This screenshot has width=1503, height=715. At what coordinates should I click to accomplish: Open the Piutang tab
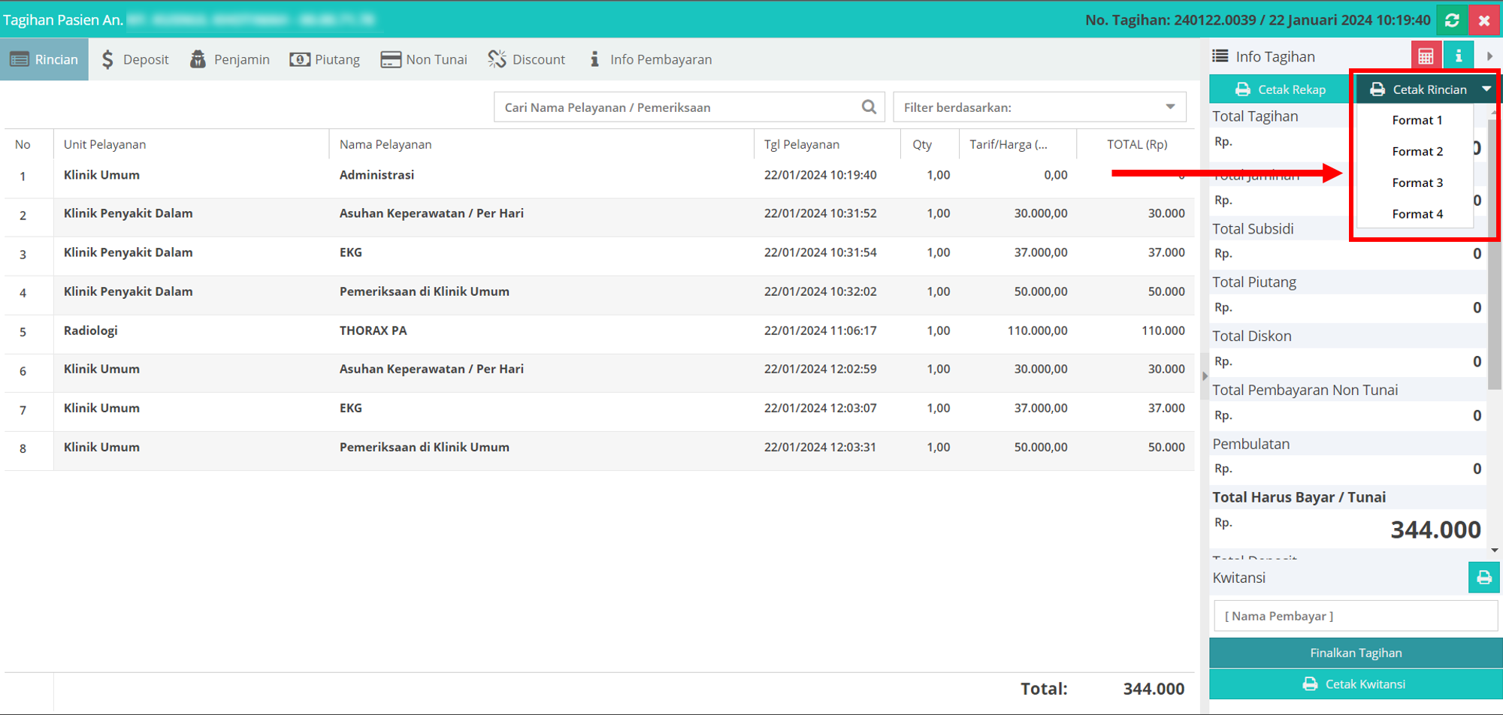325,59
